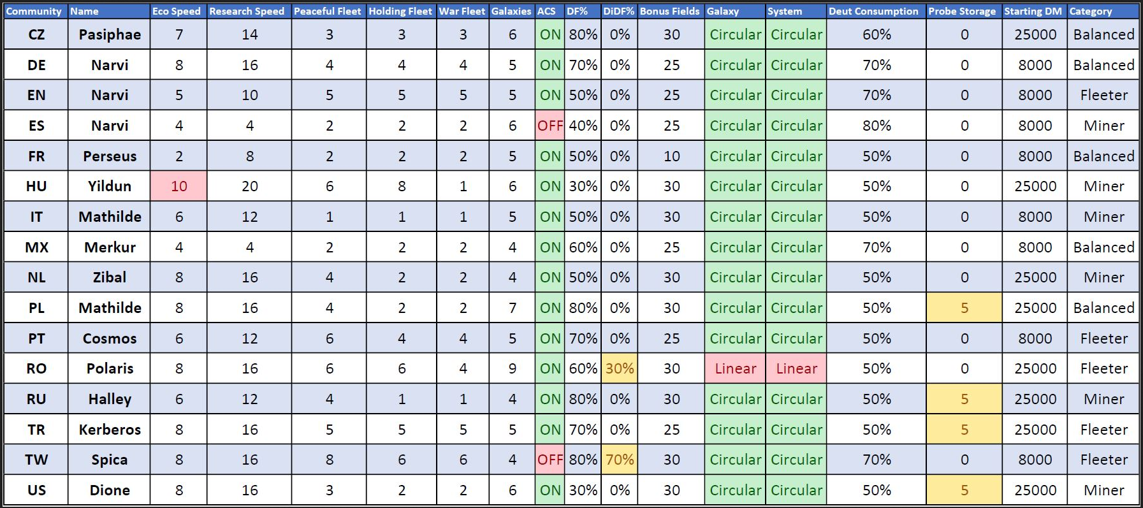Click the red OFF cell in ES row
This screenshot has width=1143, height=508.
pos(550,126)
